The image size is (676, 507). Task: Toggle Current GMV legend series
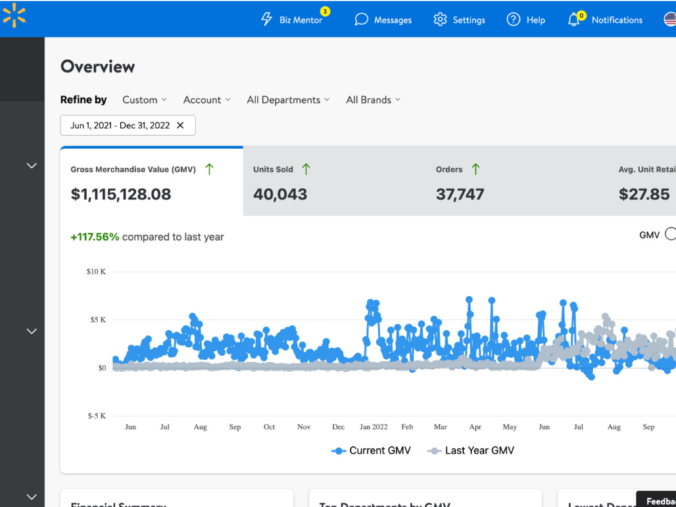pyautogui.click(x=371, y=450)
